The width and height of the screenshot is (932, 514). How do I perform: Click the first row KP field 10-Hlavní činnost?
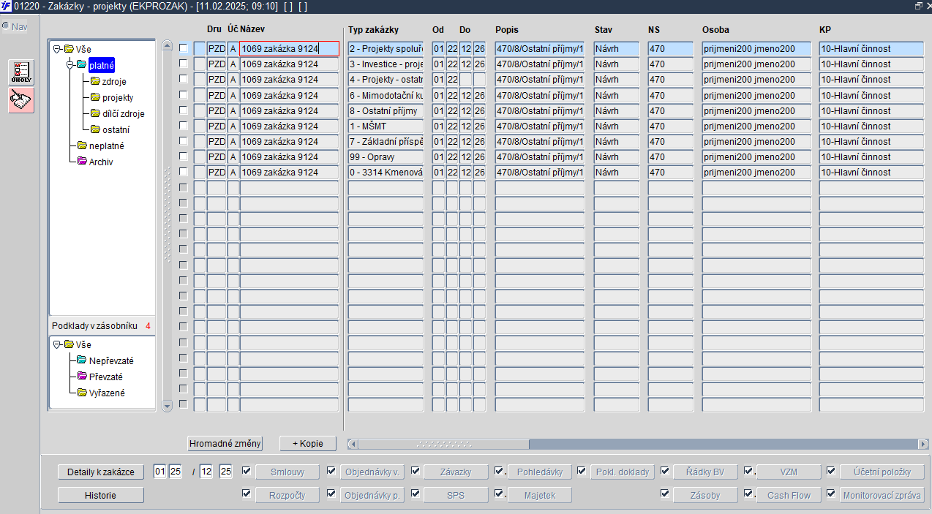tap(871, 48)
